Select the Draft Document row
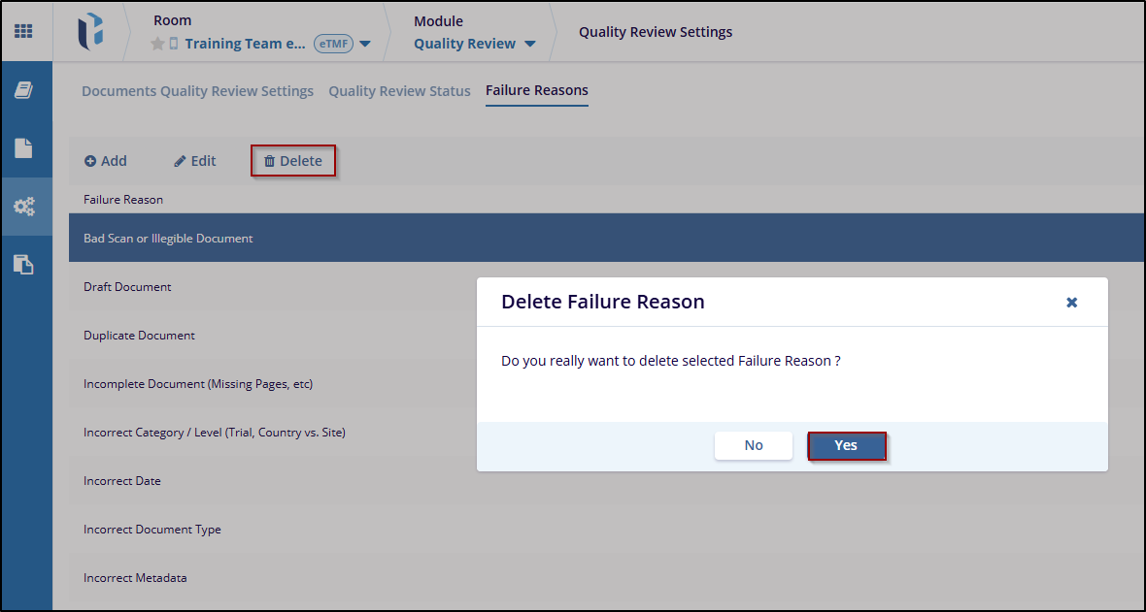Screen dimensions: 1146x612 pyautogui.click(x=127, y=287)
